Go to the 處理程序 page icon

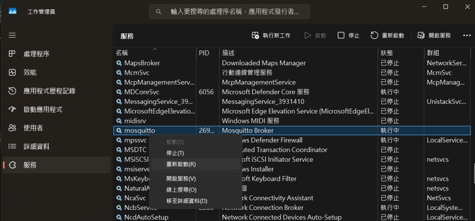12,54
